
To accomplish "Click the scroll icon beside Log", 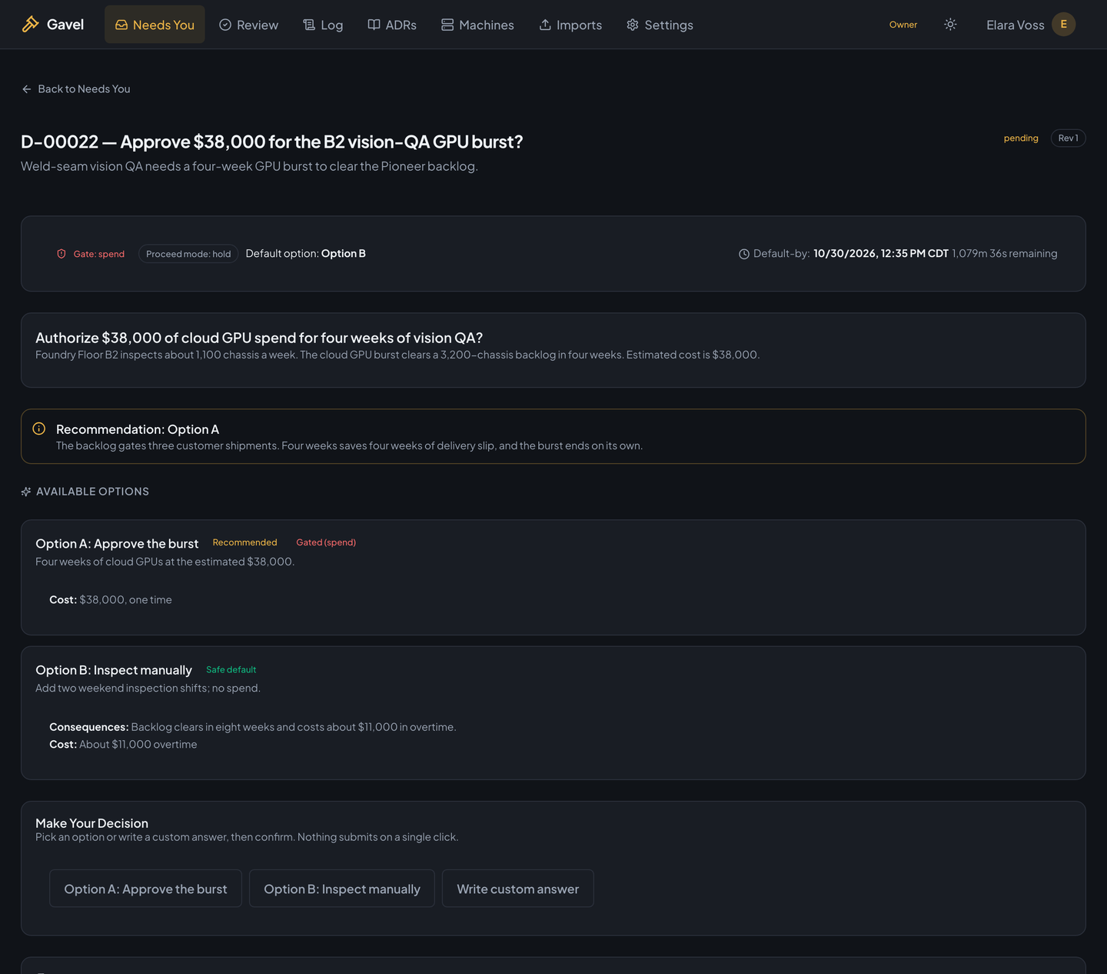I will [309, 25].
